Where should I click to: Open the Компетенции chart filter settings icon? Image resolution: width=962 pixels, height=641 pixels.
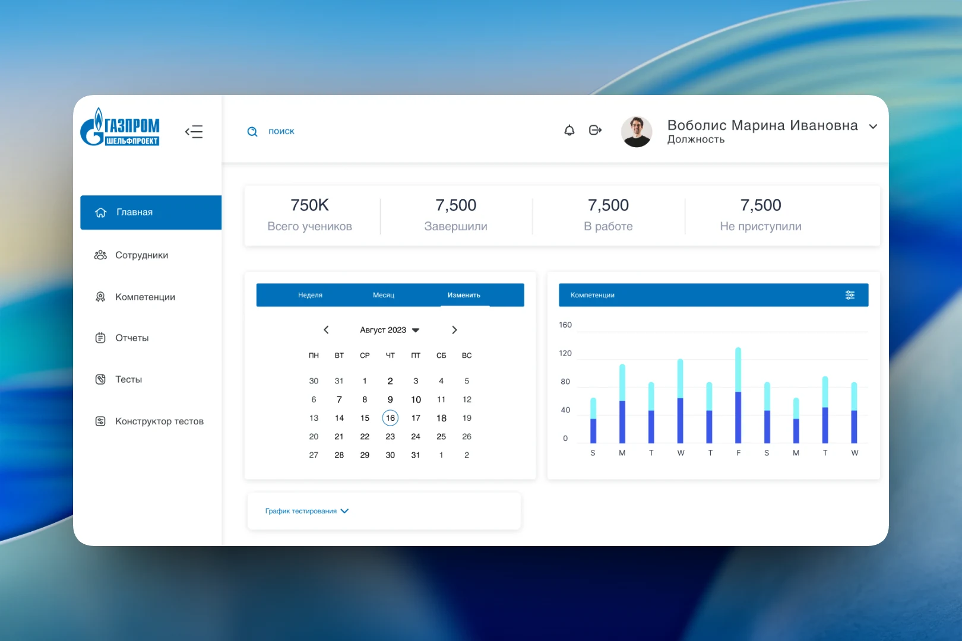850,295
